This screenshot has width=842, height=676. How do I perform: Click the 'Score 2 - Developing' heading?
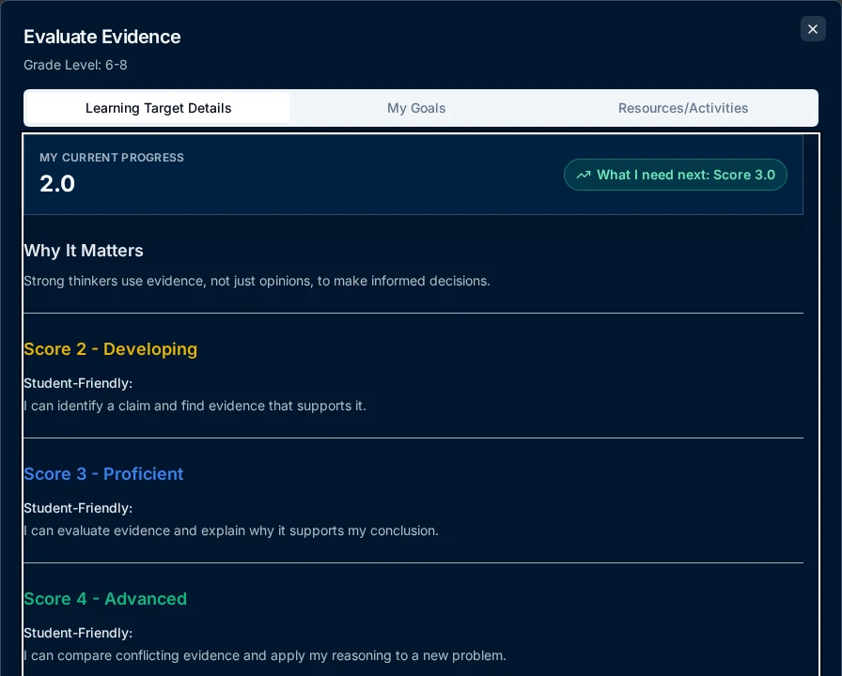tap(110, 348)
